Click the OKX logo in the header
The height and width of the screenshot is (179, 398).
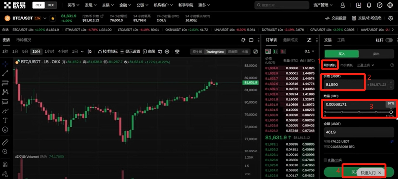pyautogui.click(x=15, y=5)
